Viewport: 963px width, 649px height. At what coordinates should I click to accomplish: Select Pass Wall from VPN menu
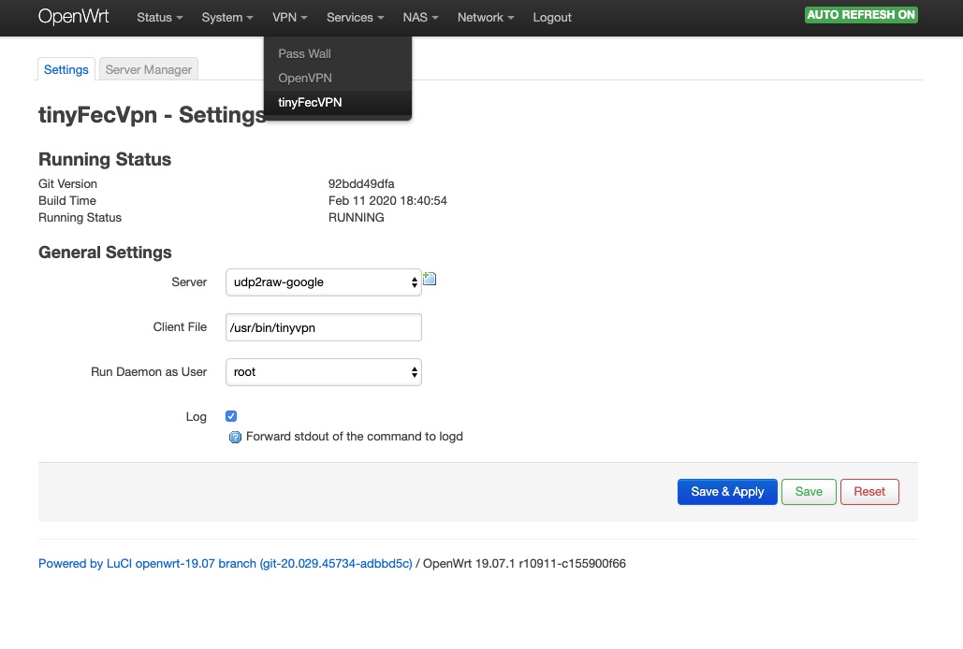pyautogui.click(x=338, y=53)
